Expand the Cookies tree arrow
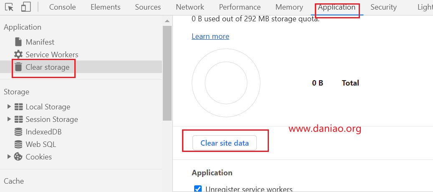Viewport: 433px width, 192px height. (x=9, y=157)
